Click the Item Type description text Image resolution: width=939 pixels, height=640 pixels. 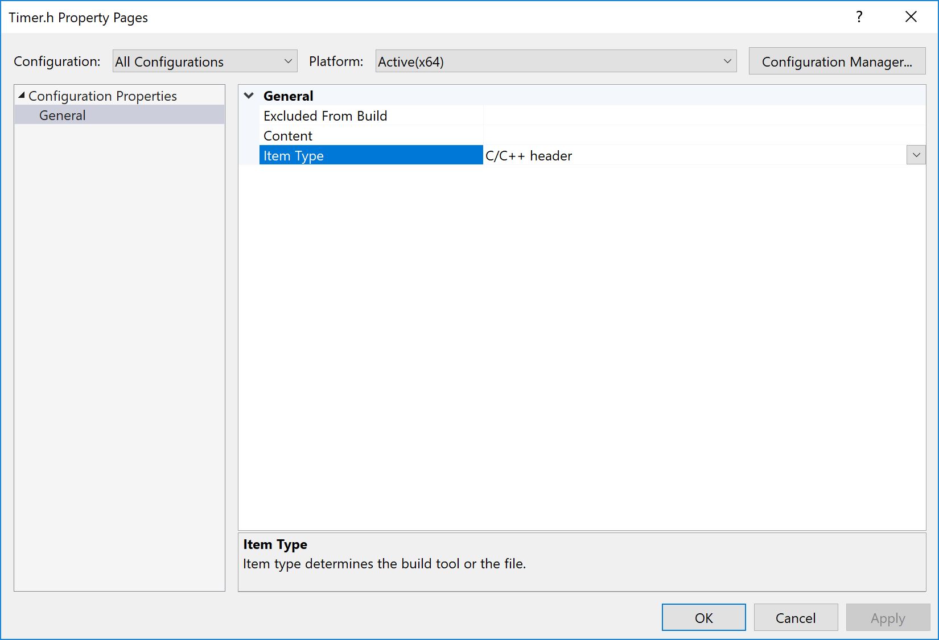(384, 564)
